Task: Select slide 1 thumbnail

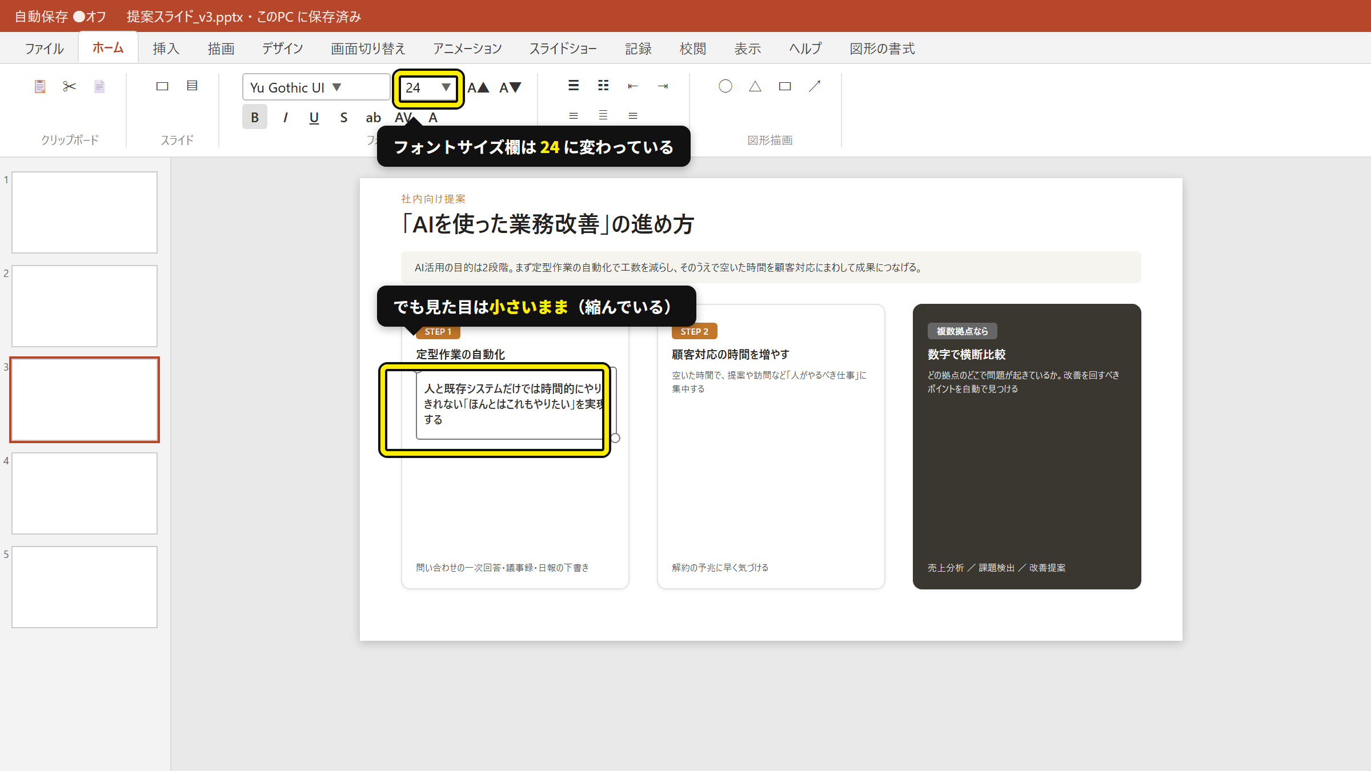Action: click(x=85, y=212)
